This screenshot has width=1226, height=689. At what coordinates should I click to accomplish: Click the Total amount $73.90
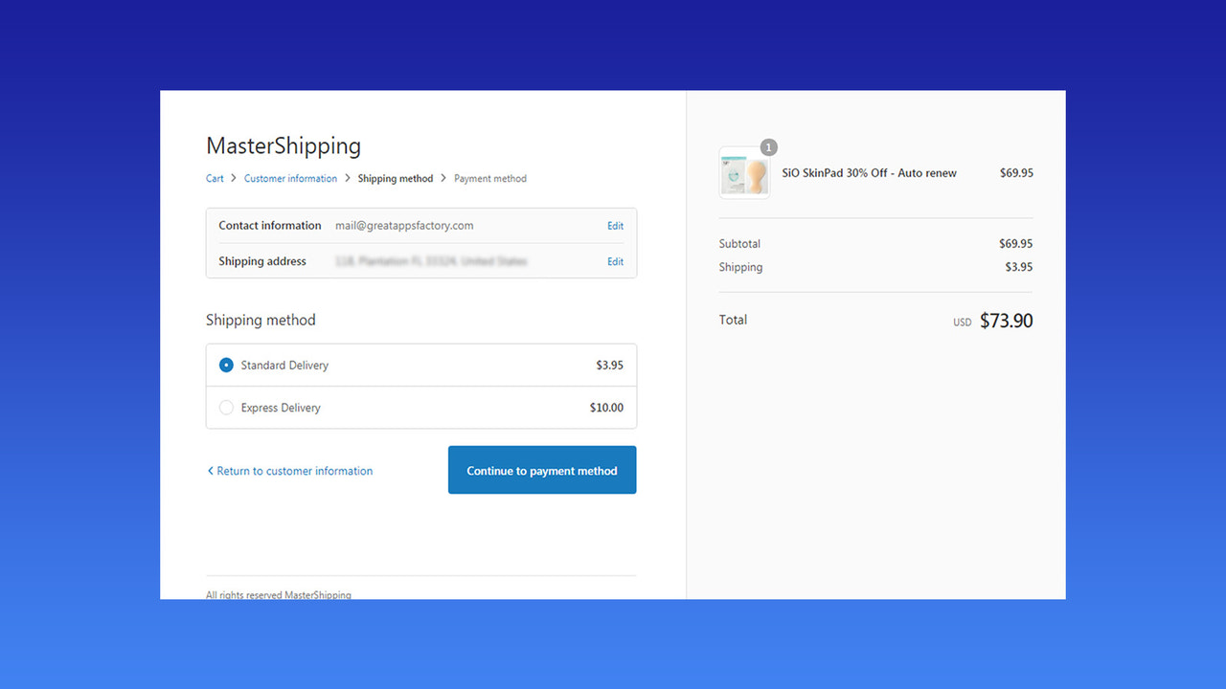click(1006, 320)
